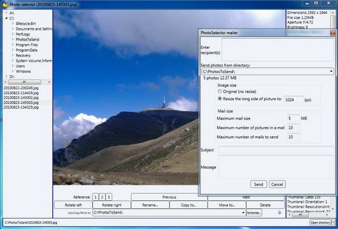Expand the D:\ drive node
Viewport: 338px width, 229px height.
6,76
